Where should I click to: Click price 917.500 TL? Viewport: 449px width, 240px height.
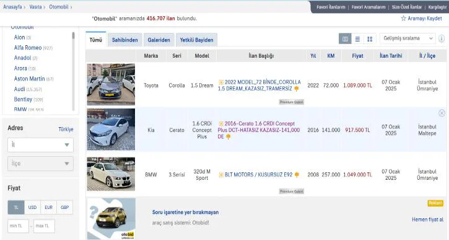[x=357, y=130]
